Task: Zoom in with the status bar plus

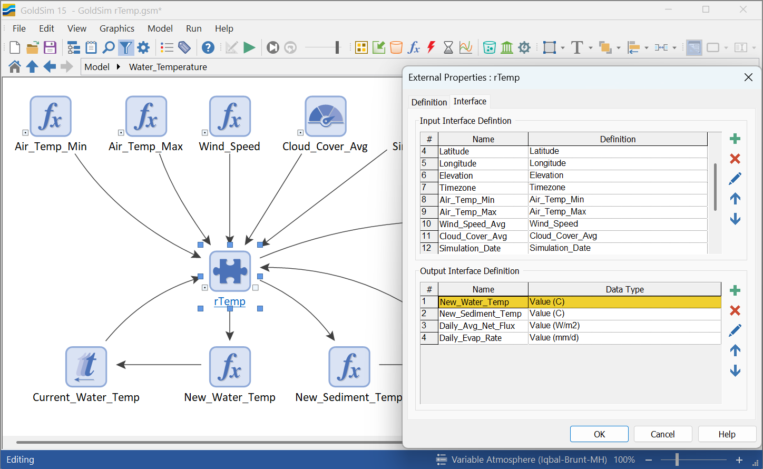Action: click(739, 460)
